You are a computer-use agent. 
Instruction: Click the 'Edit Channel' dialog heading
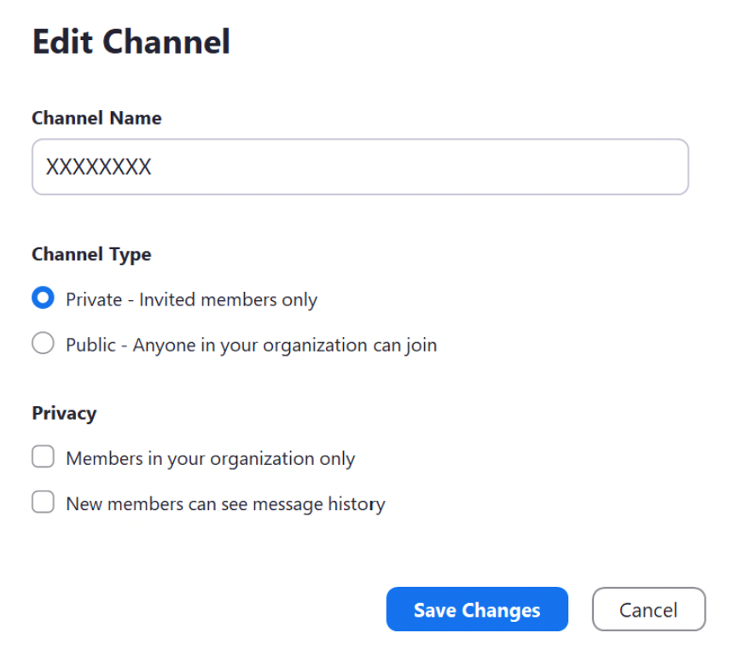[x=131, y=42]
